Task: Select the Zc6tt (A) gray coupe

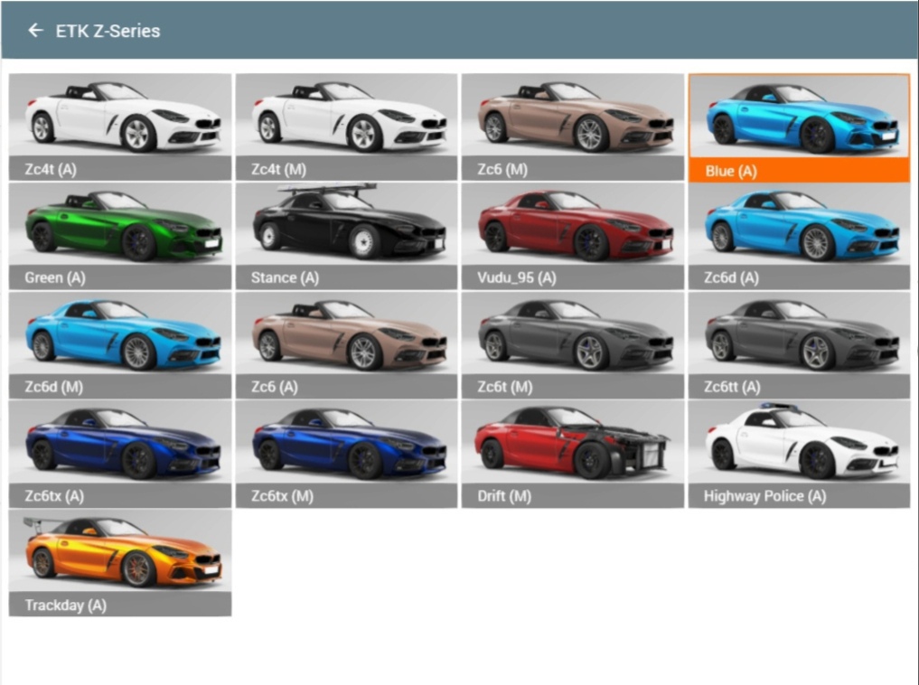Action: 799,336
